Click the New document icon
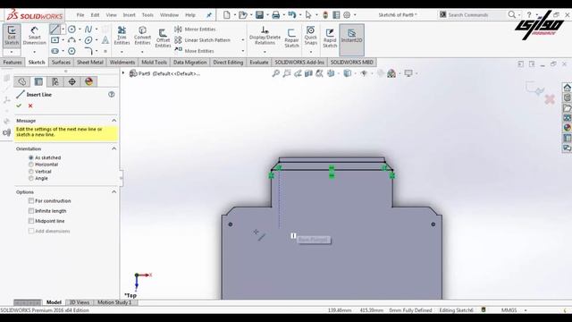The width and height of the screenshot is (572, 322). pos(227,15)
